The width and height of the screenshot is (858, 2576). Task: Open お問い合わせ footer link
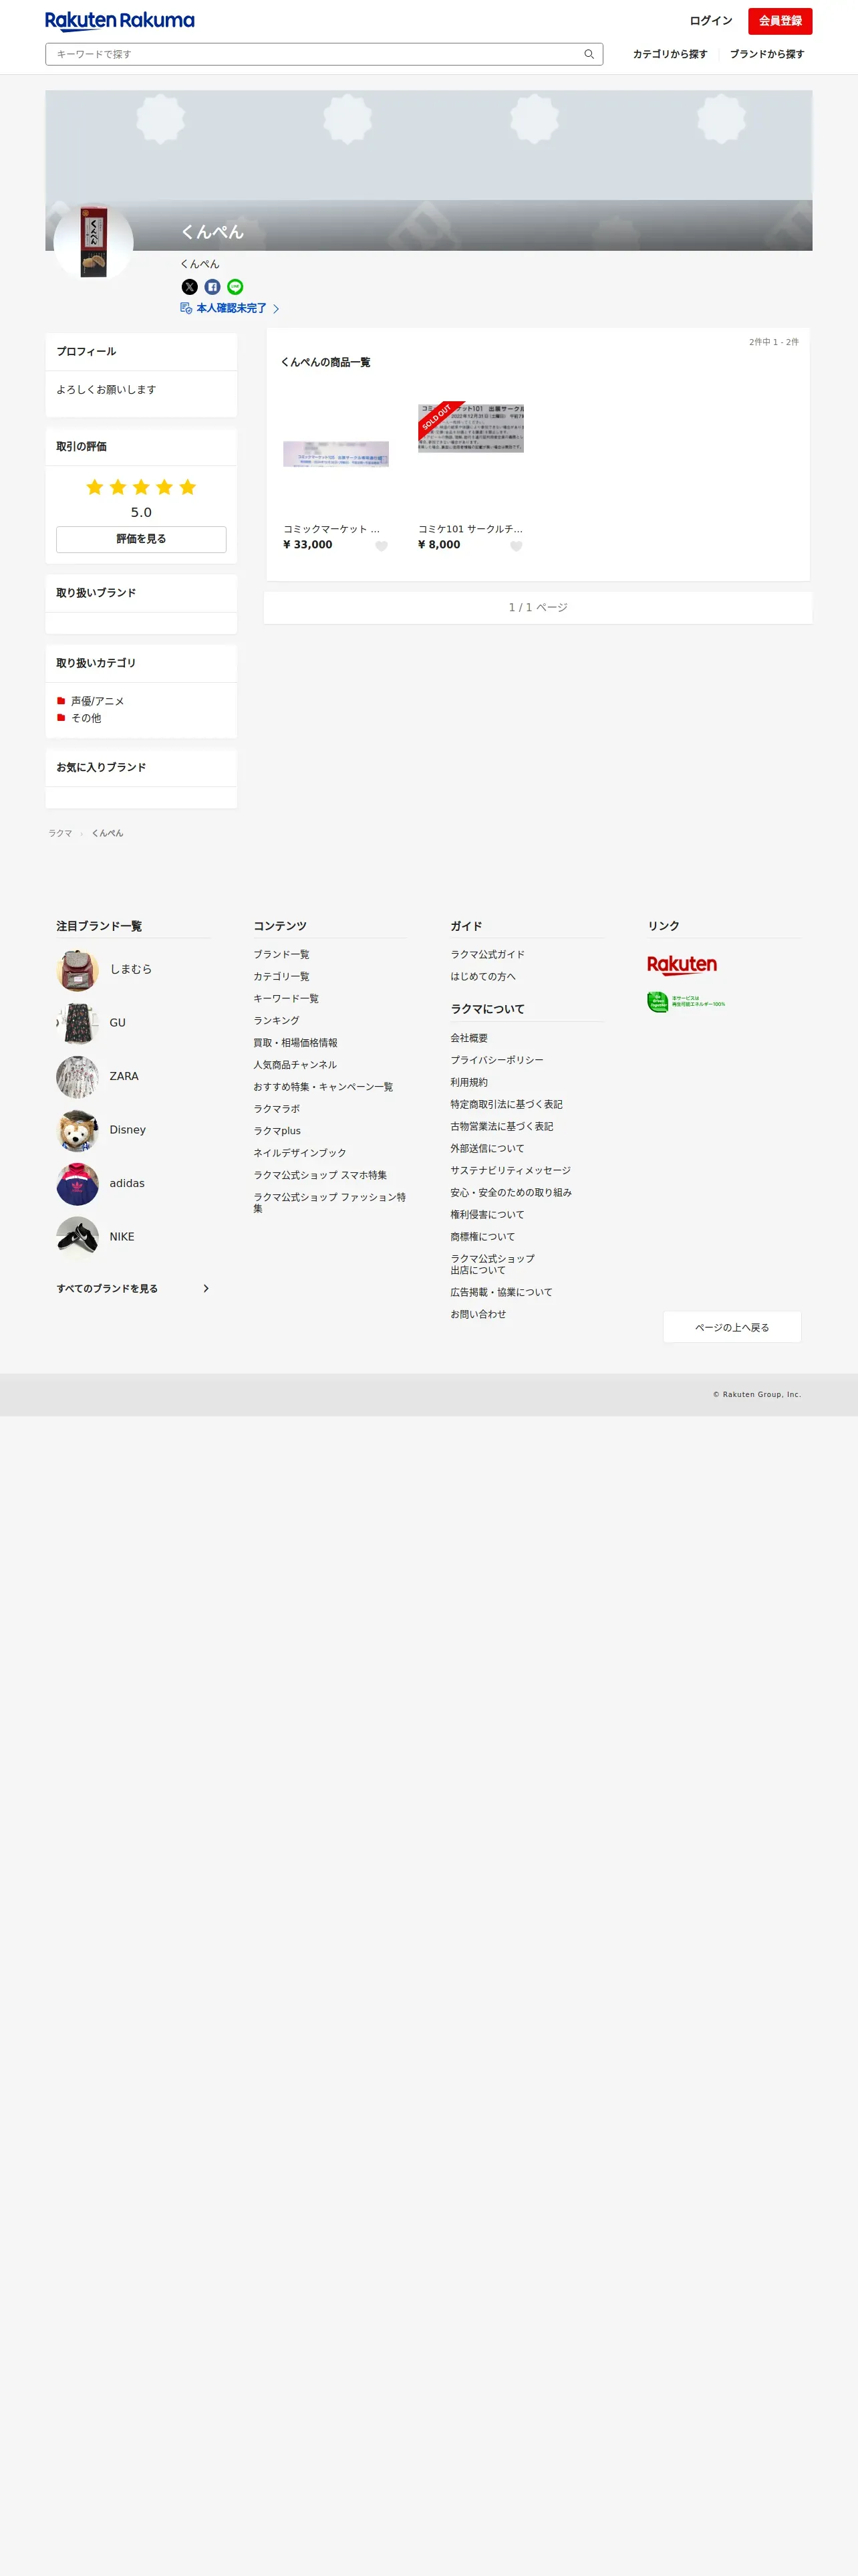[x=478, y=1314]
